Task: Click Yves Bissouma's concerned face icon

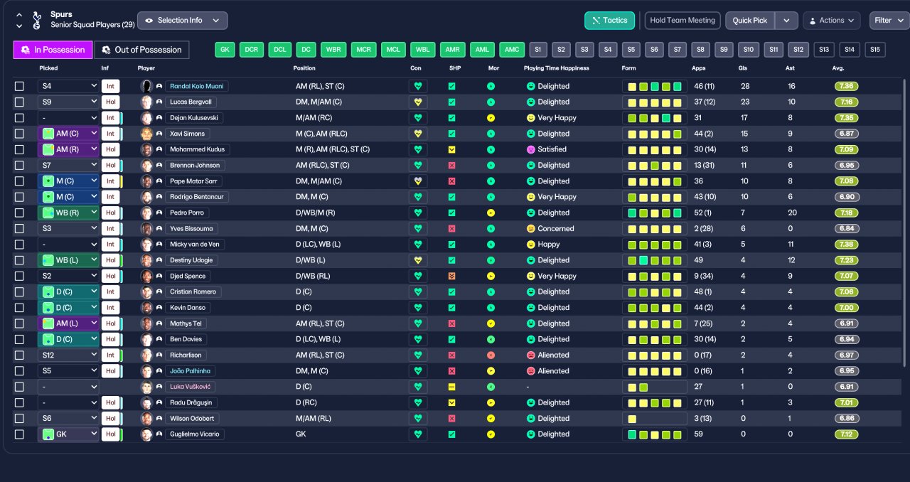Action: (530, 229)
